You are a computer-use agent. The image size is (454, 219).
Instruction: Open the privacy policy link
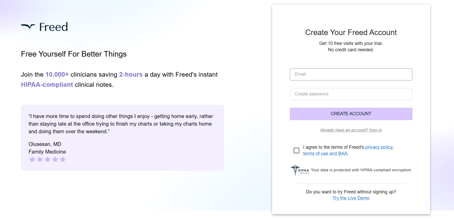379,147
